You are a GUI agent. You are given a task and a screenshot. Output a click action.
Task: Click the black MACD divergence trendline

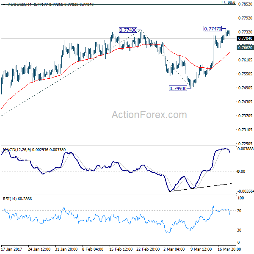(201, 188)
